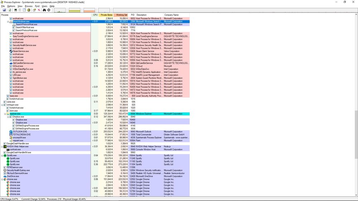Image resolution: width=358 pixels, height=201 pixels.
Task: Click the EasyTuneEngineService.exe icon
Action: coord(11,36)
